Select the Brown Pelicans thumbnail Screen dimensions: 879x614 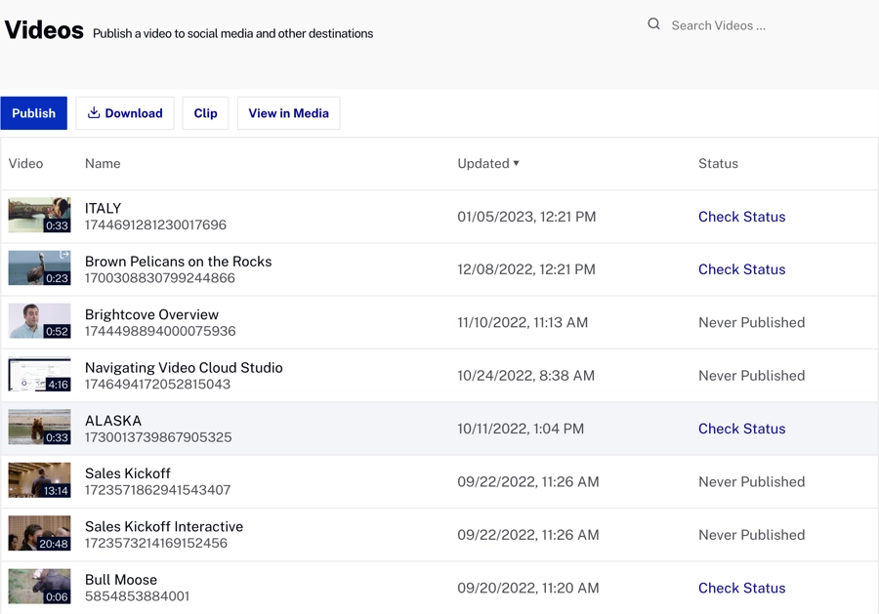tap(39, 268)
